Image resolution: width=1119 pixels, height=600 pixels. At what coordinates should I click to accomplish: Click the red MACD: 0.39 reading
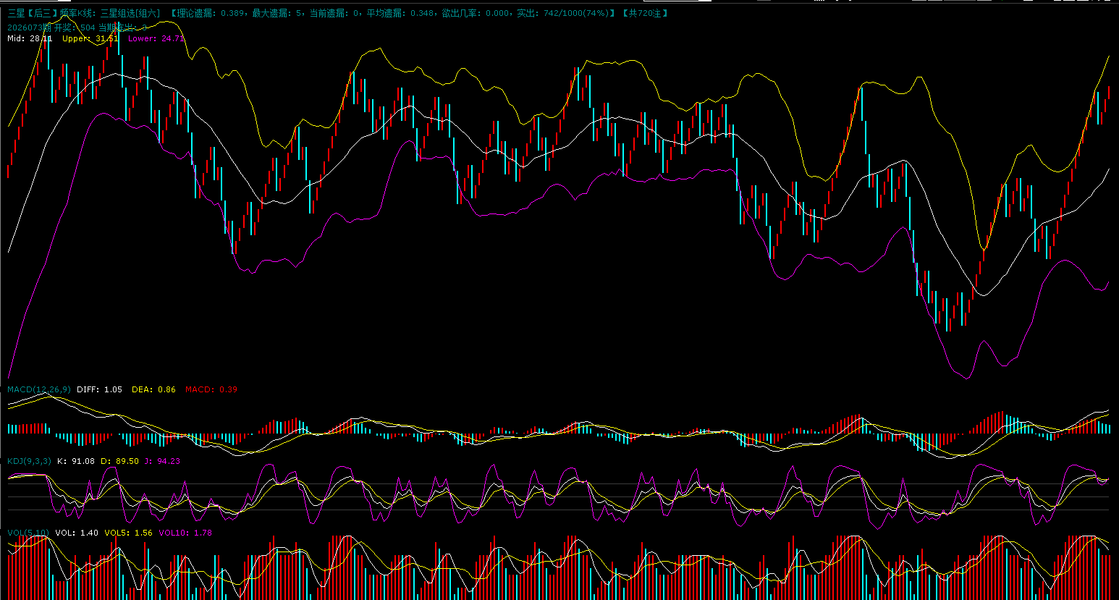pos(211,389)
